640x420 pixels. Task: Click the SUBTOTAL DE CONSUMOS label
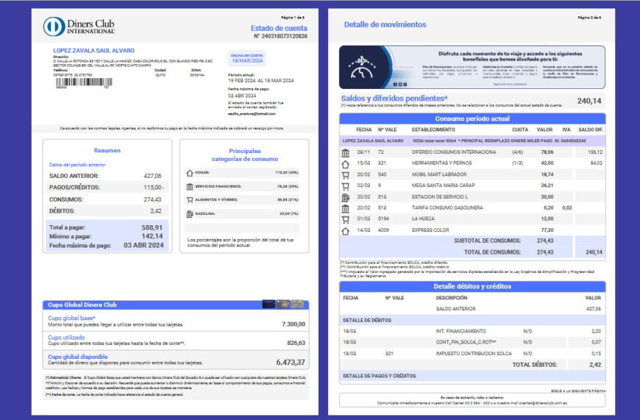pos(487,241)
